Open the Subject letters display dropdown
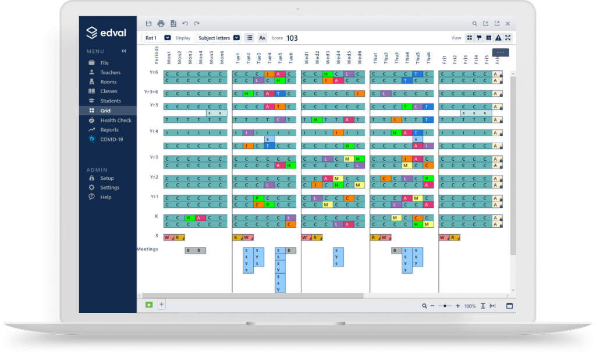The width and height of the screenshot is (596, 354). [x=236, y=37]
